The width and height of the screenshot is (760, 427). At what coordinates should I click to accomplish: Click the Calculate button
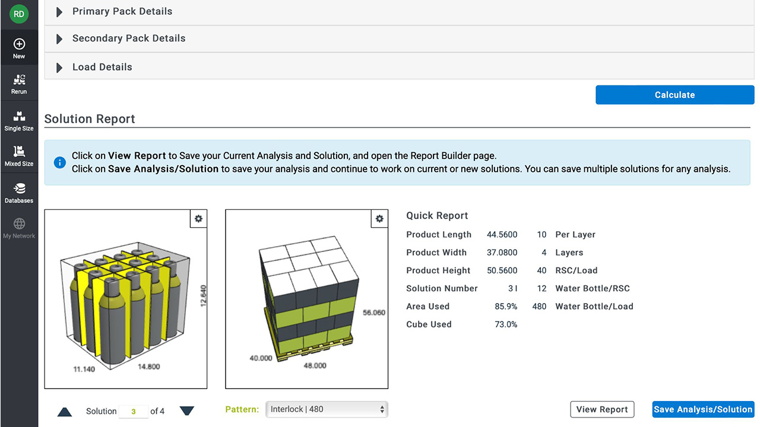coord(674,95)
